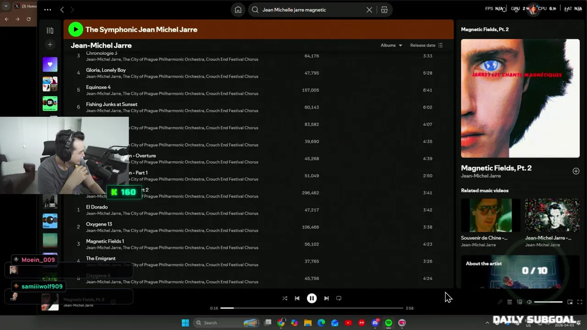Screen dimensions: 587x330
Task: Clear the search text with the X icon
Action: tap(369, 10)
